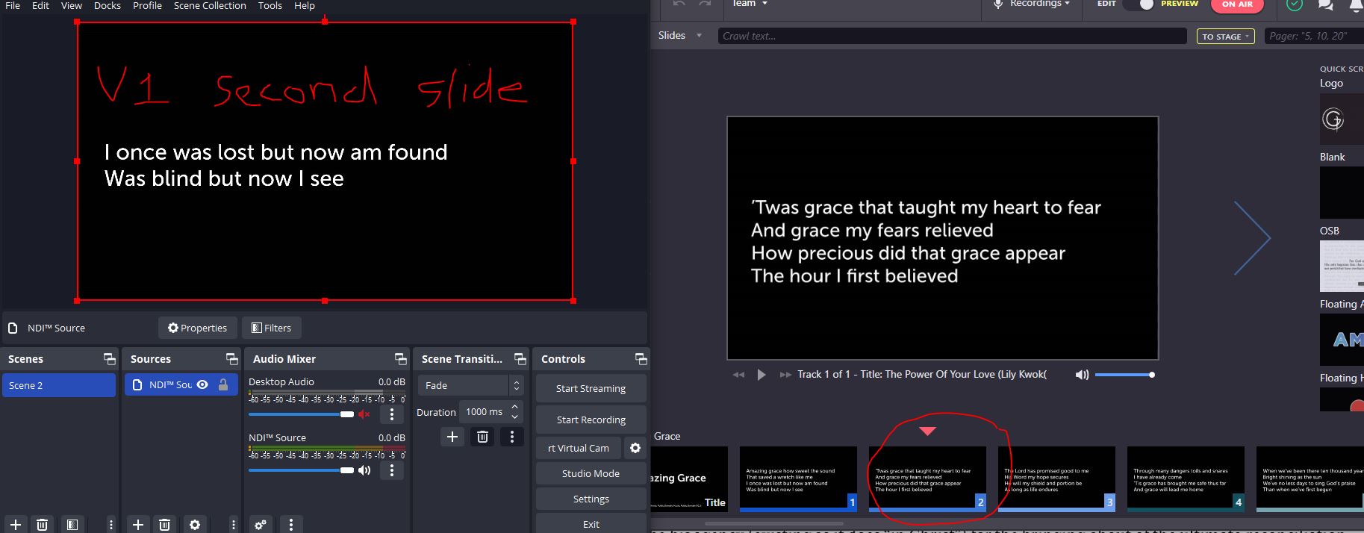Open advanced audio properties gears icon
1364x533 pixels.
261,525
